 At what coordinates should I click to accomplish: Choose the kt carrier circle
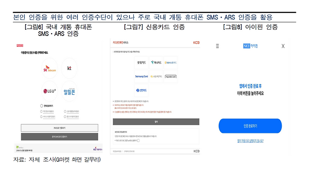point(69,69)
